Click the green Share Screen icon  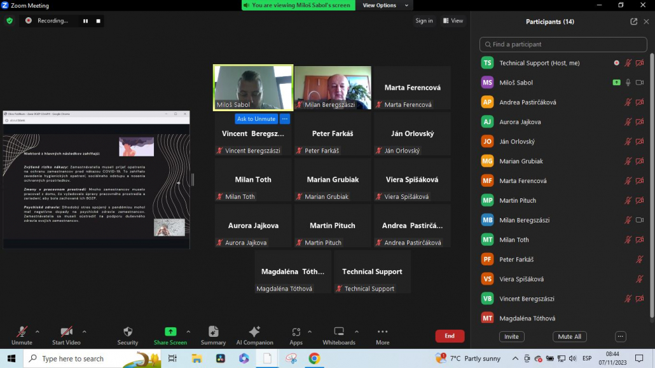(170, 332)
